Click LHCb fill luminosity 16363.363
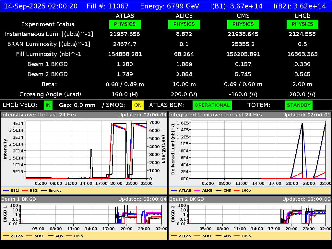 (x=302, y=54)
